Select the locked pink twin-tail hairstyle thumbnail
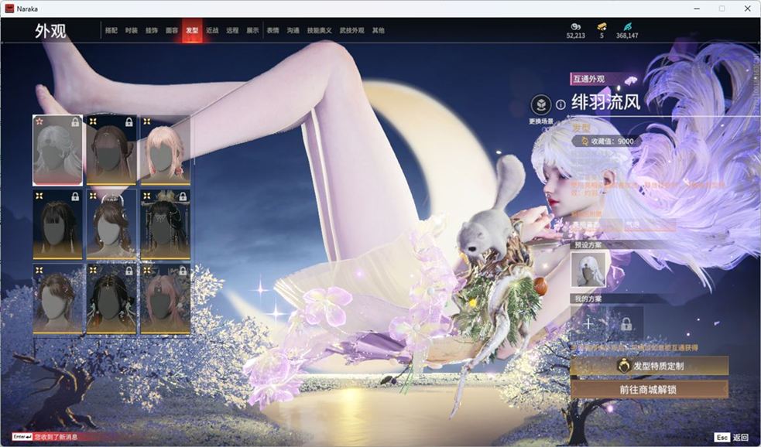 (165, 299)
